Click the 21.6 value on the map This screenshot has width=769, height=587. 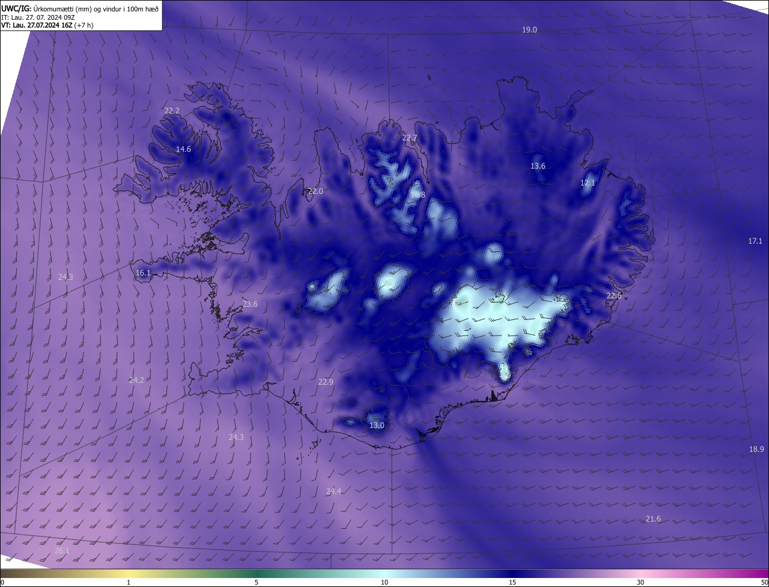[653, 519]
